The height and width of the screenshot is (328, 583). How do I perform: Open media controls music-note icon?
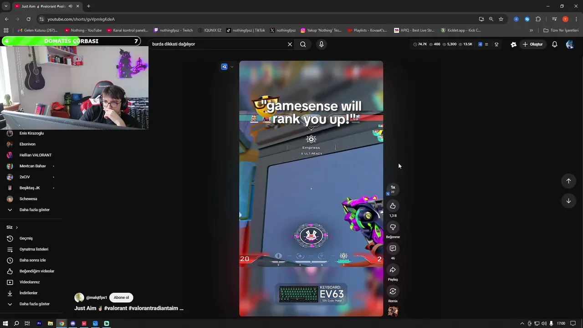click(554, 19)
